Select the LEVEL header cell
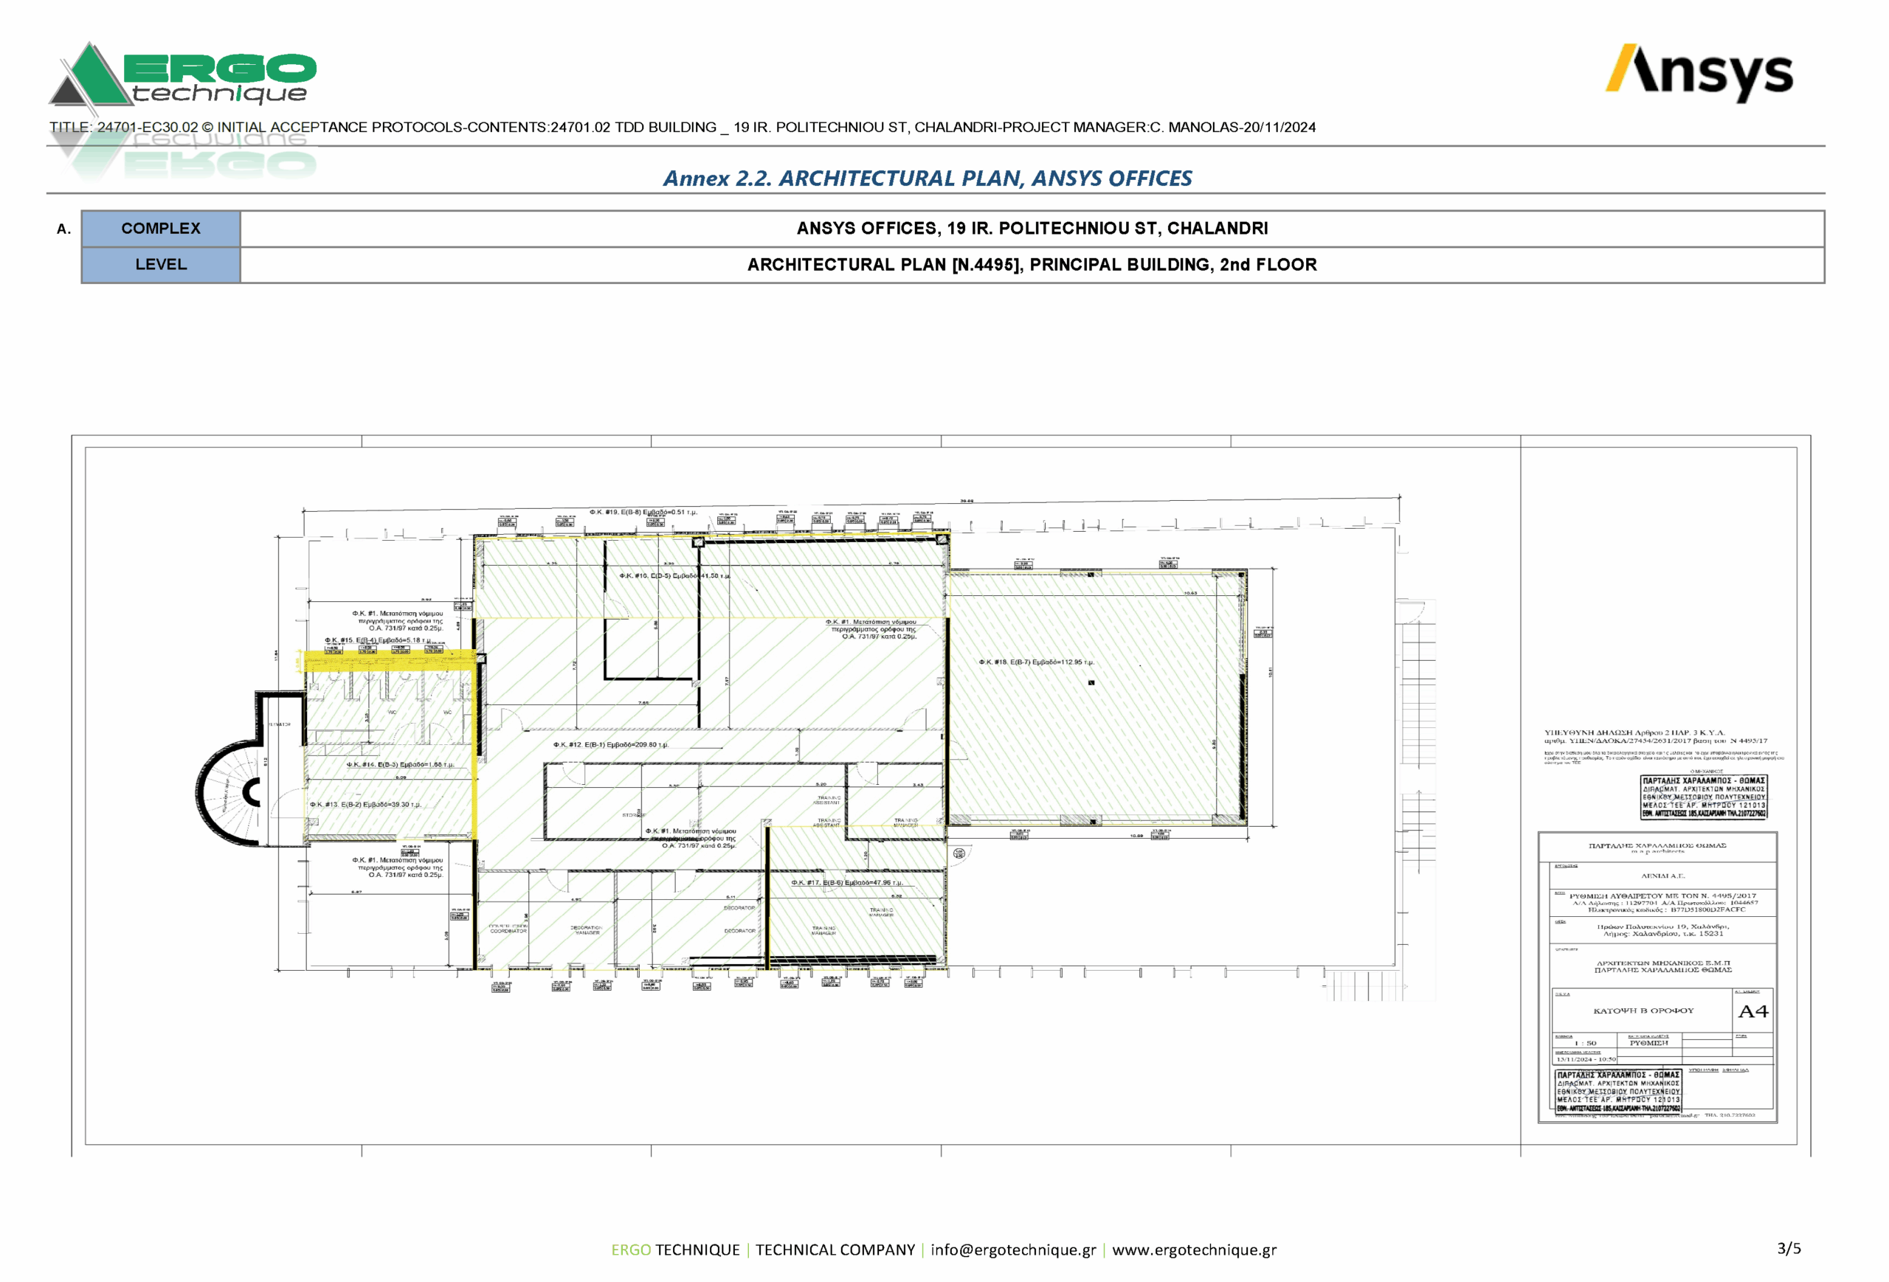The height and width of the screenshot is (1282, 1889). tap(161, 264)
